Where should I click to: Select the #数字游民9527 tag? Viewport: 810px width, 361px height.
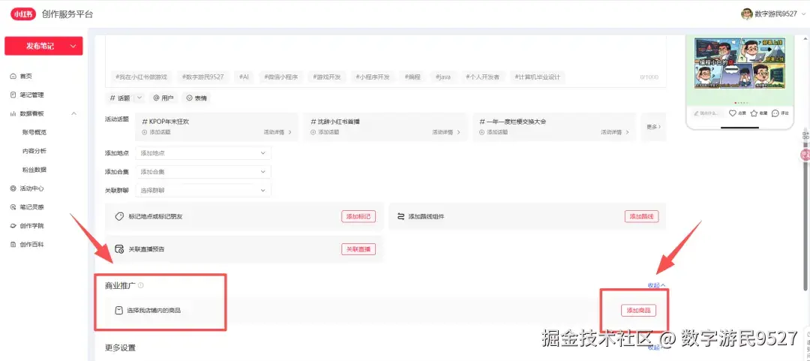[x=202, y=77]
